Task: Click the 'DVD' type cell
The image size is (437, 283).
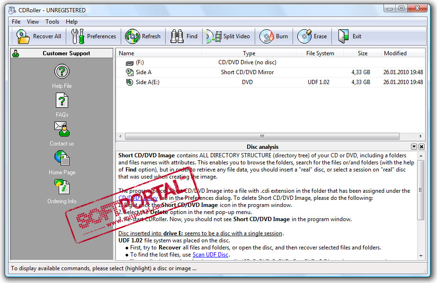Action: click(x=247, y=82)
